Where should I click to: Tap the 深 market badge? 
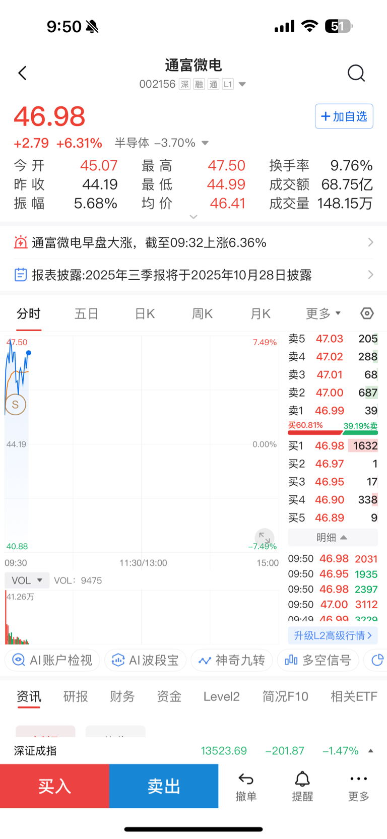click(x=185, y=84)
